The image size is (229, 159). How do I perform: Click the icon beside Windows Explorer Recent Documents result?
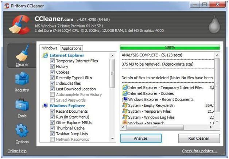(125, 99)
